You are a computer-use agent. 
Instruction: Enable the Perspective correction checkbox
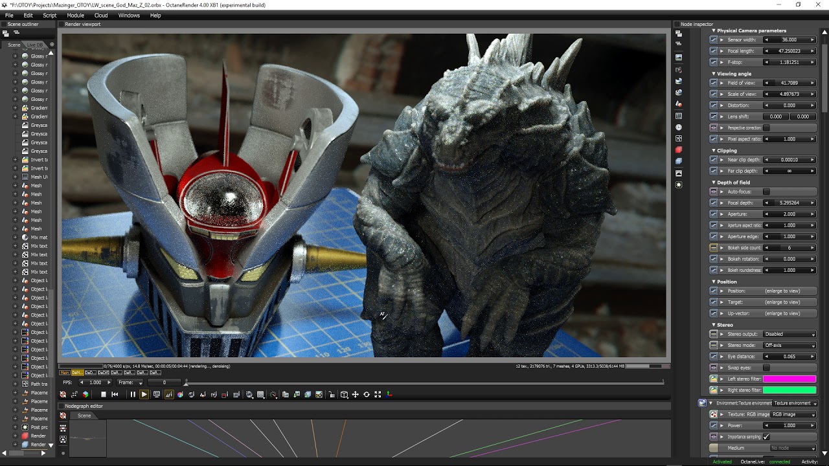(766, 128)
